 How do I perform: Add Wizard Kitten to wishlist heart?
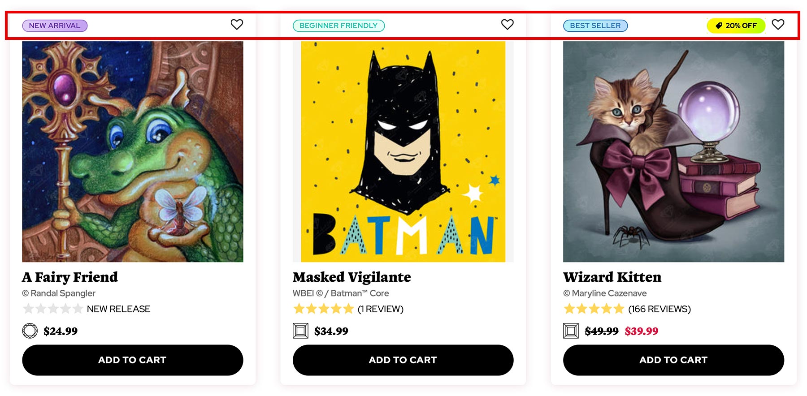point(778,25)
